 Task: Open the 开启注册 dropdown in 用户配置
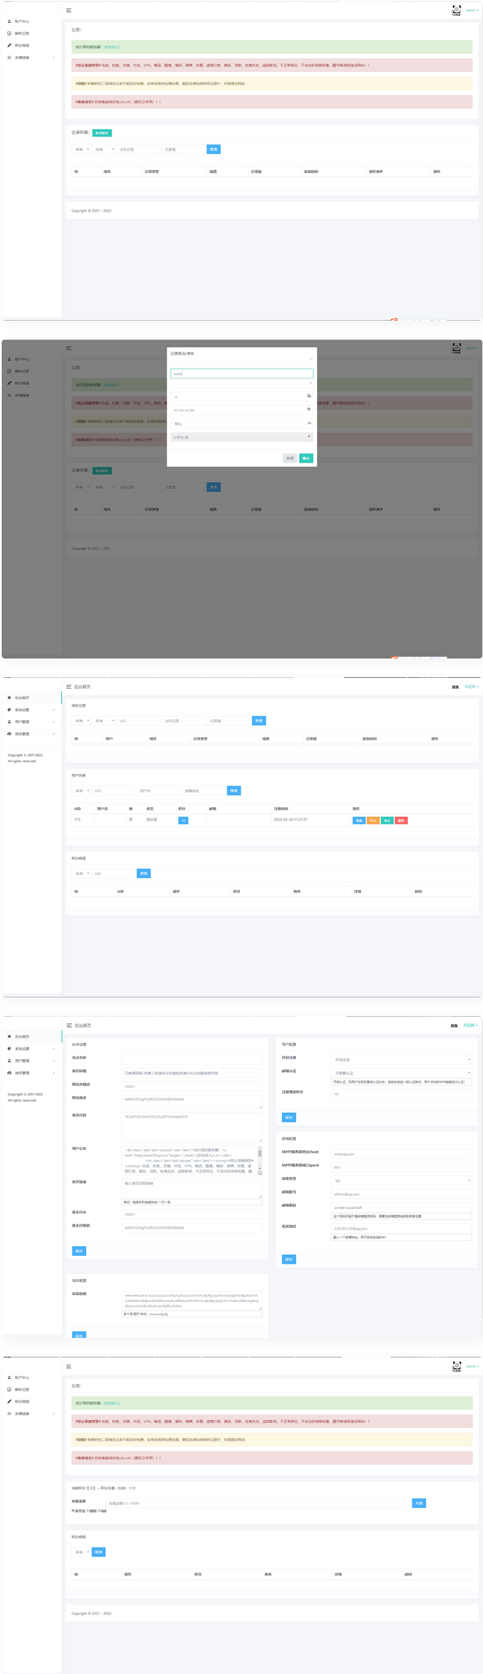click(402, 1059)
